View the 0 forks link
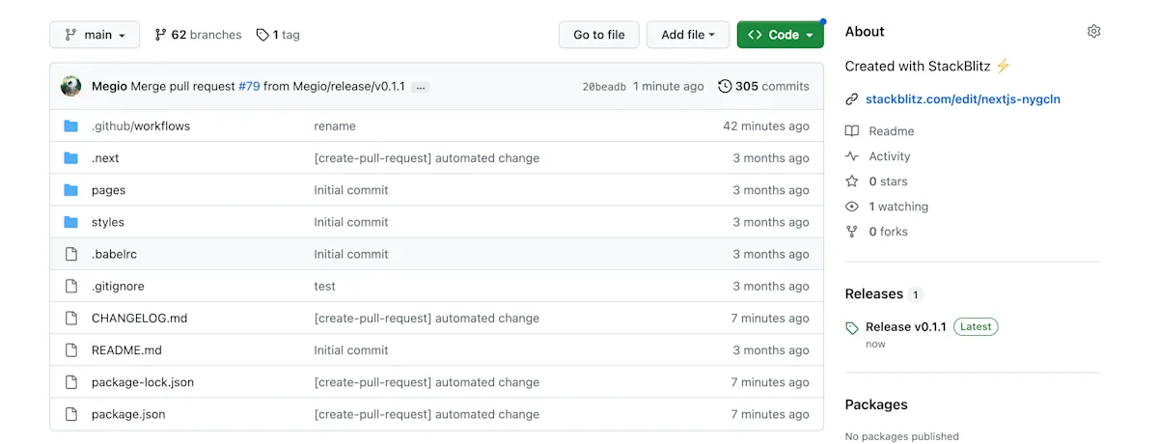The image size is (1158, 444). [888, 232]
